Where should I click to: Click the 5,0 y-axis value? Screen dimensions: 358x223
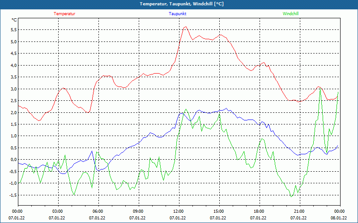[14, 41]
